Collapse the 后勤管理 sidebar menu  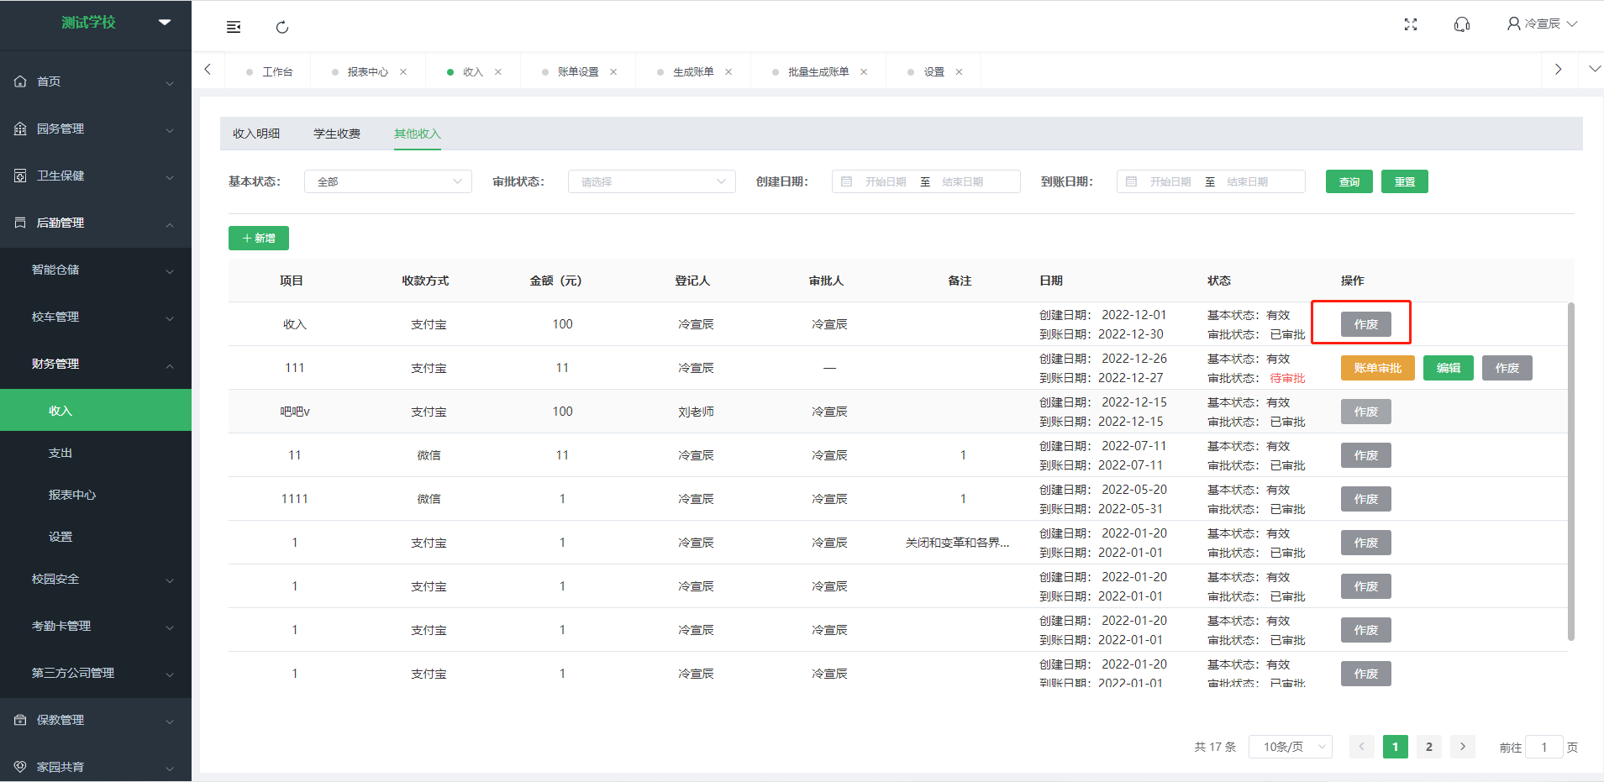click(170, 223)
